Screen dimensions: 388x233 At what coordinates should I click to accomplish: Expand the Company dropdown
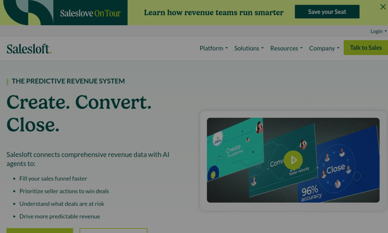tap(324, 48)
